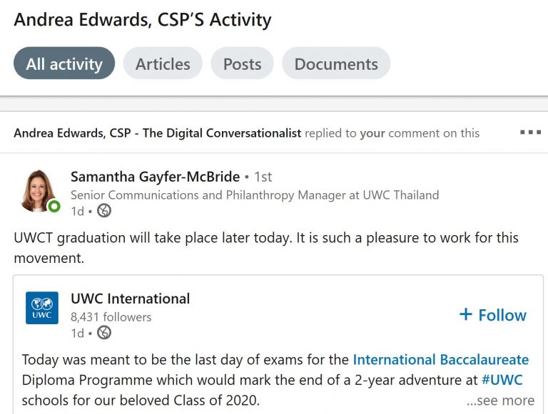The height and width of the screenshot is (414, 548).
Task: Switch to the Documents tab
Action: (336, 63)
